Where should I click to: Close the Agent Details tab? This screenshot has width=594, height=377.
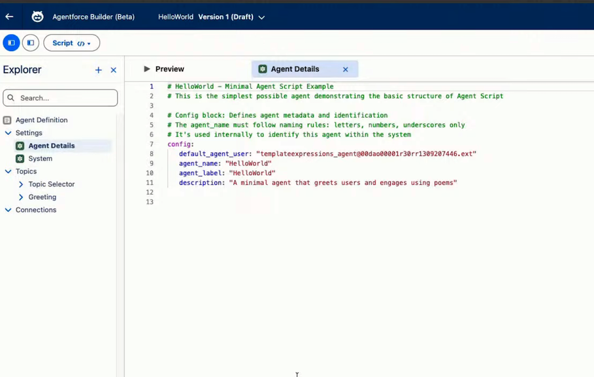[346, 70]
